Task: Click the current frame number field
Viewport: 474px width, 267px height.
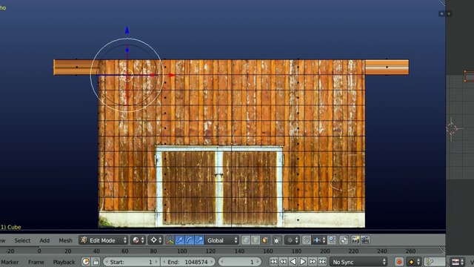Action: (240, 262)
